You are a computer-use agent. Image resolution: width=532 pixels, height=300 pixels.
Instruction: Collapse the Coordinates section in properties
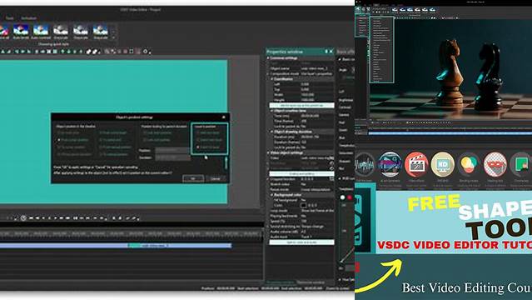[271, 79]
